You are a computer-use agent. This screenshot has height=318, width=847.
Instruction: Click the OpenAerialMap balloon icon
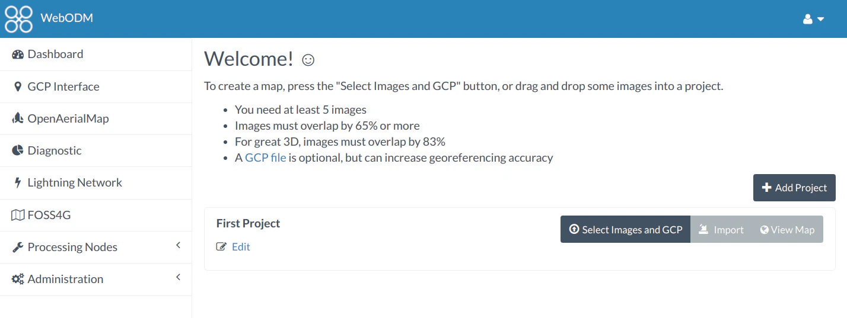18,118
